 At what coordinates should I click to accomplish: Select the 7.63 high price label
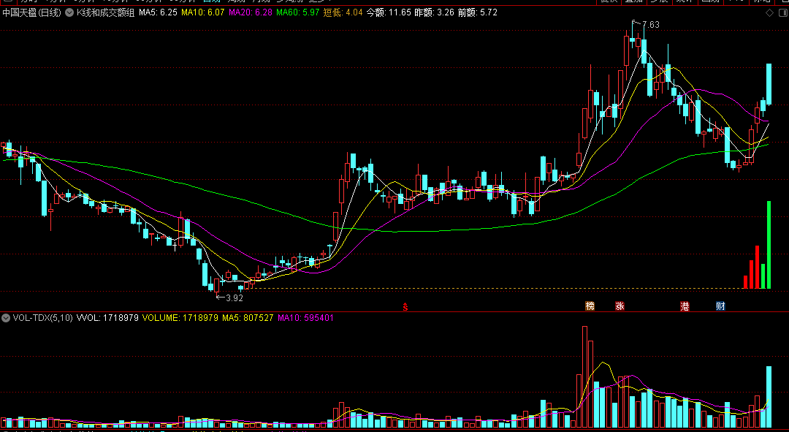click(x=651, y=25)
